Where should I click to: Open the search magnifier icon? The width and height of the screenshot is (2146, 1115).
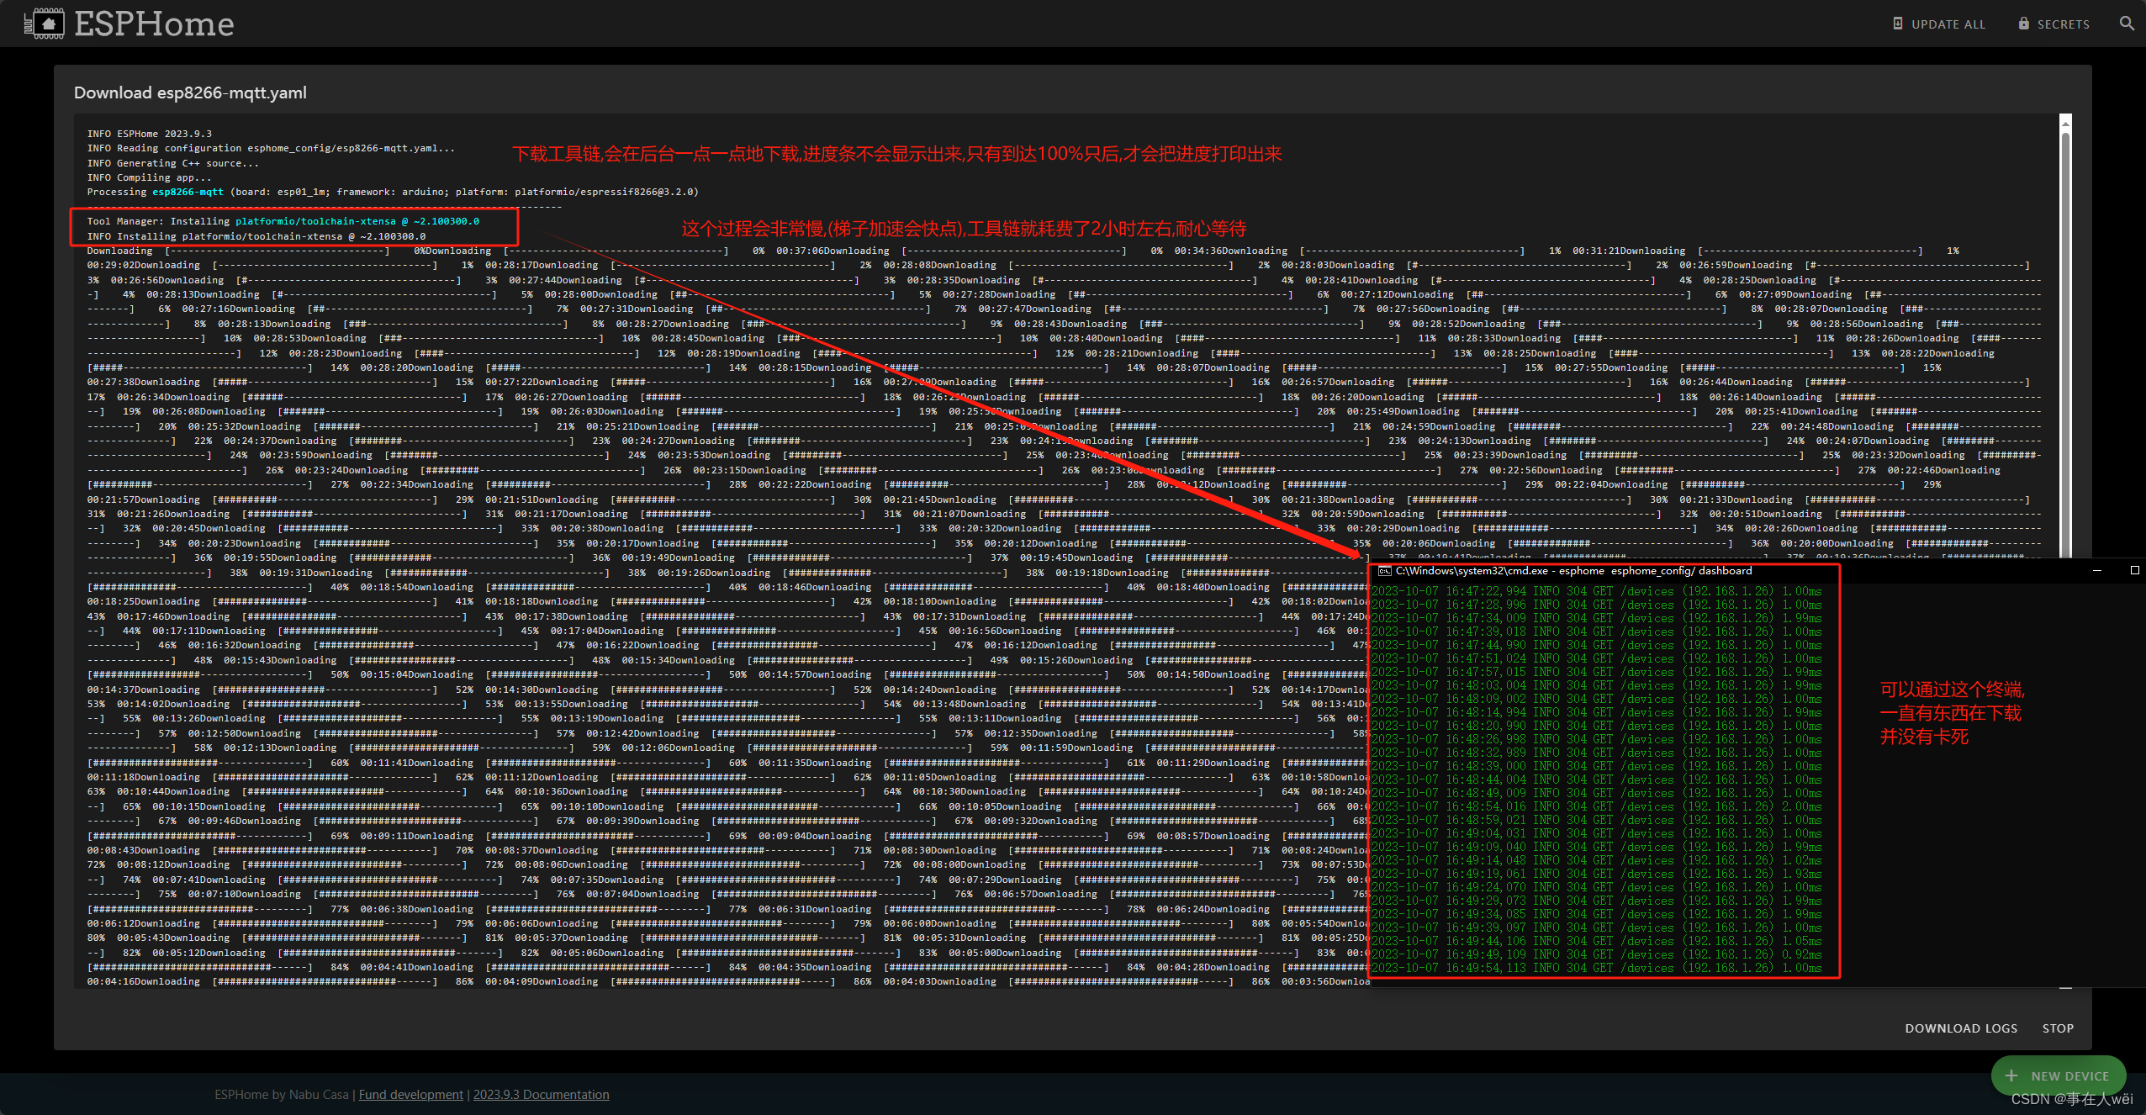2127,24
